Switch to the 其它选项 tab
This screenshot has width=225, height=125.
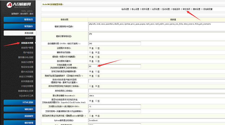(186, 9)
